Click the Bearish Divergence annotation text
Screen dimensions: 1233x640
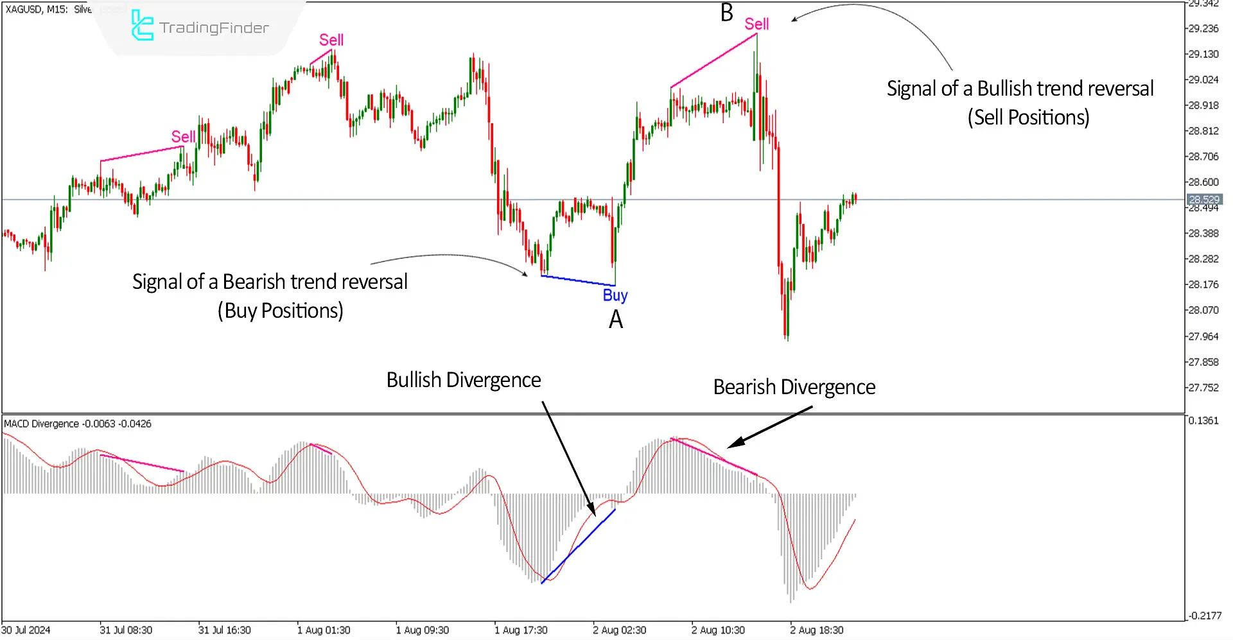[794, 387]
